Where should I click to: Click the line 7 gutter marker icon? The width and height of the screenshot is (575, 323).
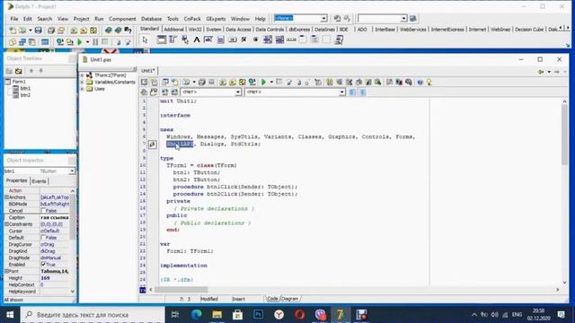(153, 144)
